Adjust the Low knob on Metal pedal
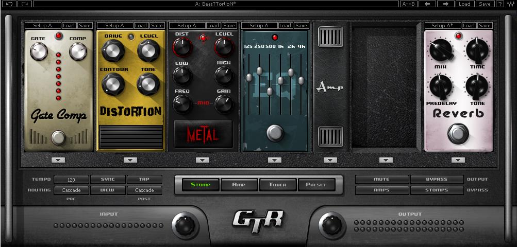517x247 pixels. coord(182,76)
